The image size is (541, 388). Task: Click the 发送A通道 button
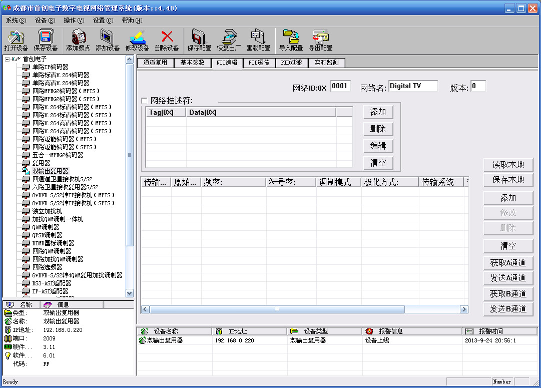tap(508, 278)
